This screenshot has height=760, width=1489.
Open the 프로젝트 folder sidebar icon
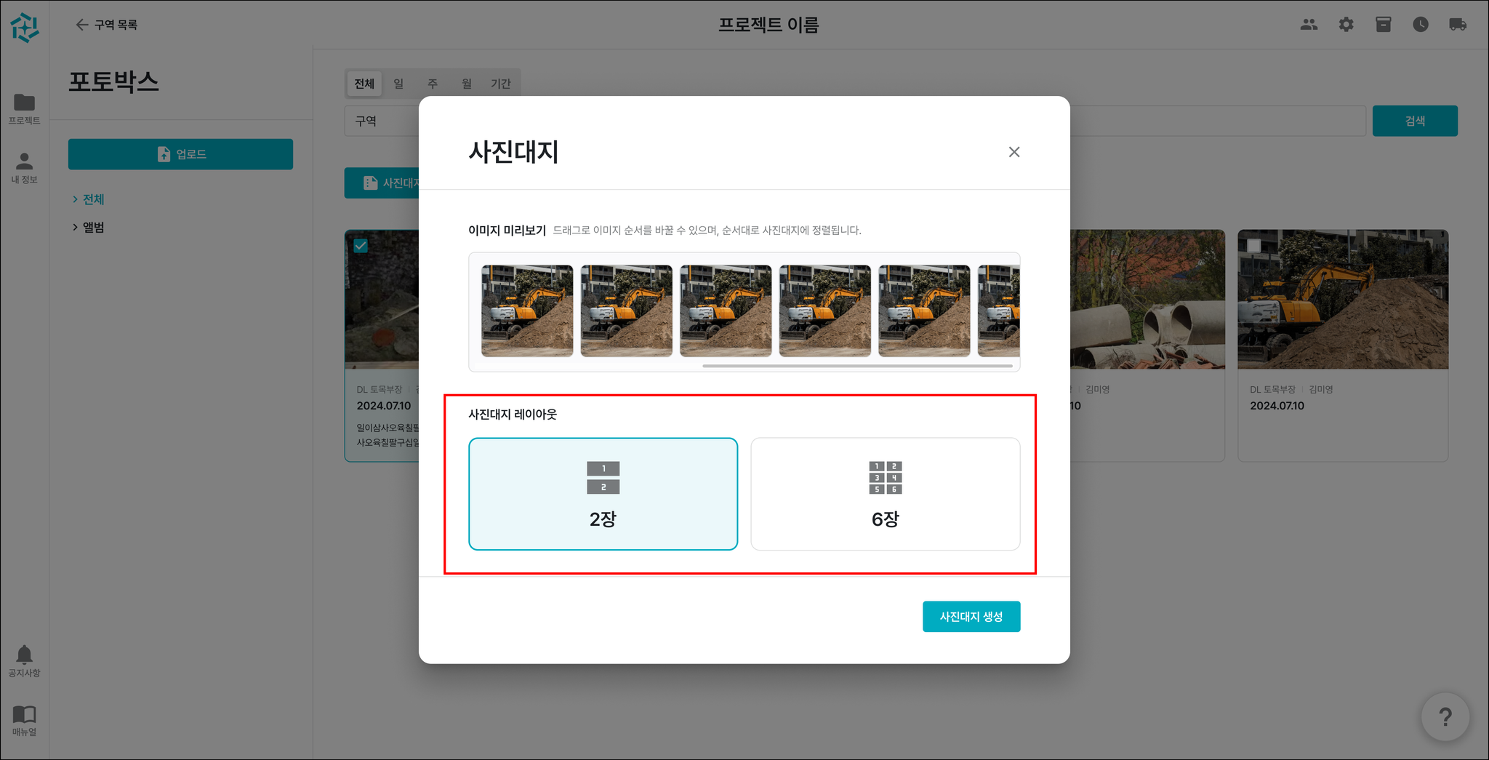(24, 108)
